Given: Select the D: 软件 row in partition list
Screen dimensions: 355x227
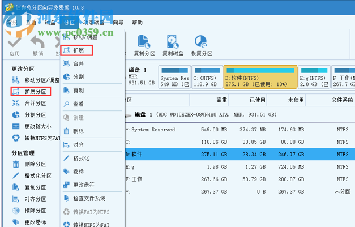Looking at the screenshot, I should [x=240, y=155].
